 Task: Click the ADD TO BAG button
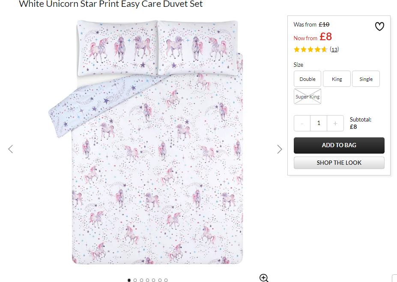[x=339, y=145]
